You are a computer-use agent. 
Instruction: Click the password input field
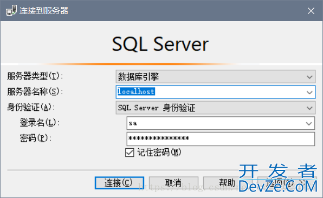[221, 139]
